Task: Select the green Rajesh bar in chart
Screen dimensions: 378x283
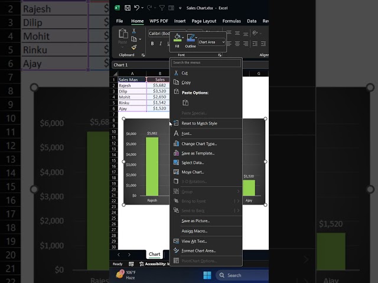Action: [152, 166]
